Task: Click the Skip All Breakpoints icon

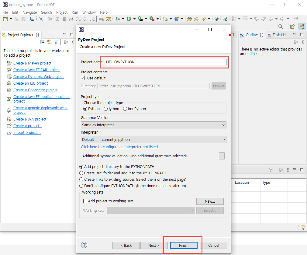Action: point(41,19)
